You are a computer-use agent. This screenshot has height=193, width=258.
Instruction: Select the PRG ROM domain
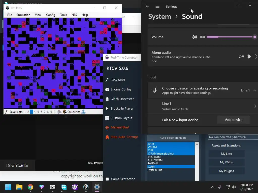click(x=171, y=157)
